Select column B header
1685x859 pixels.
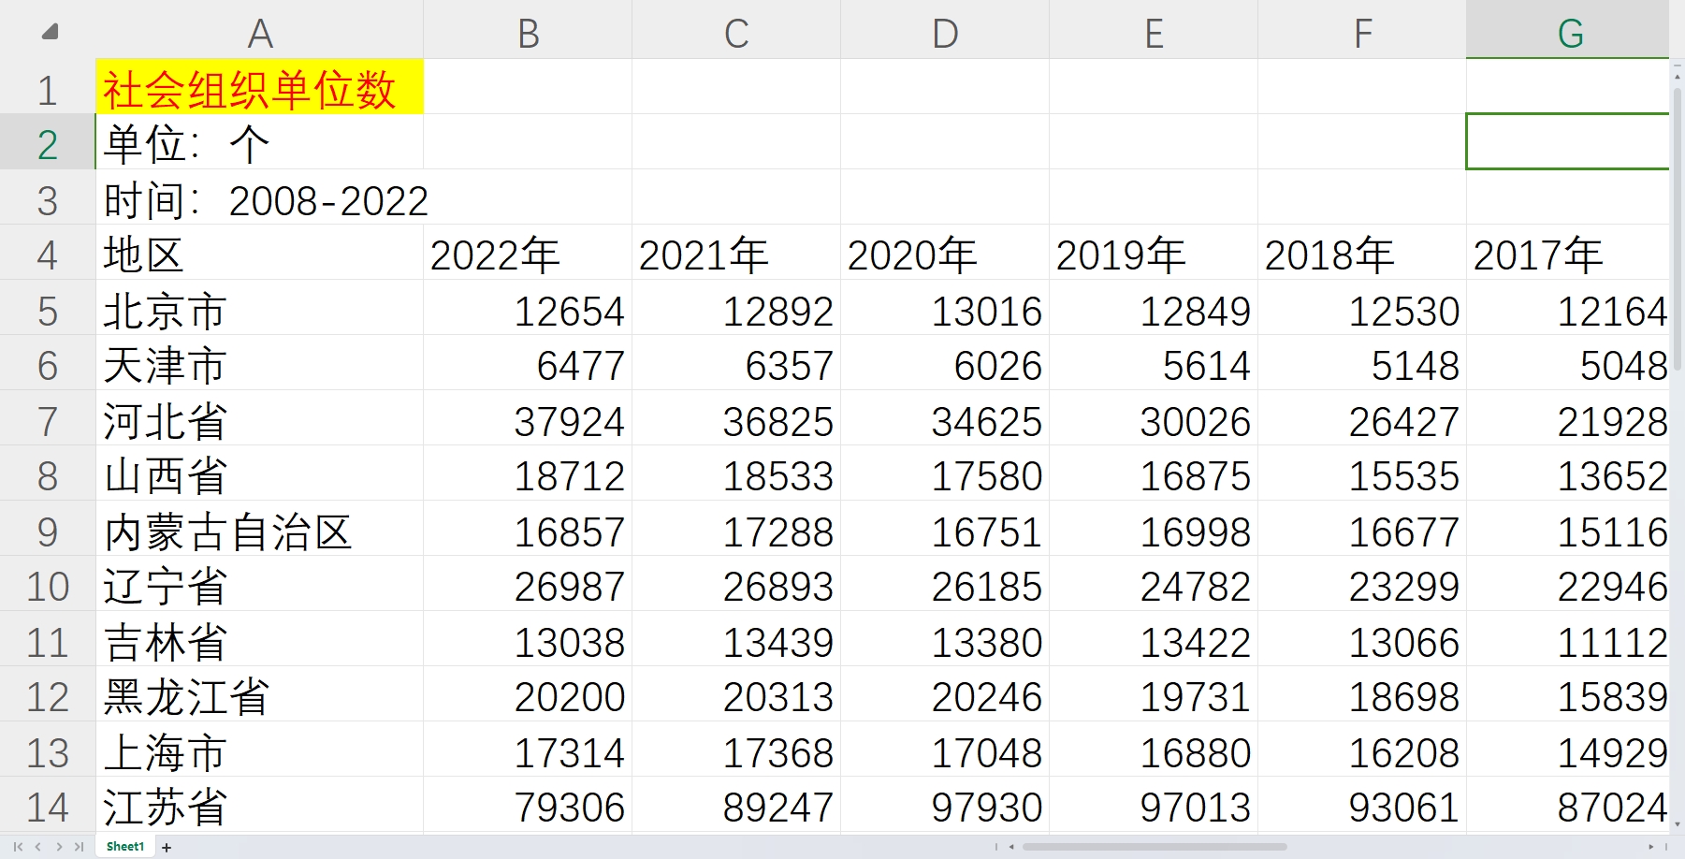tap(528, 34)
